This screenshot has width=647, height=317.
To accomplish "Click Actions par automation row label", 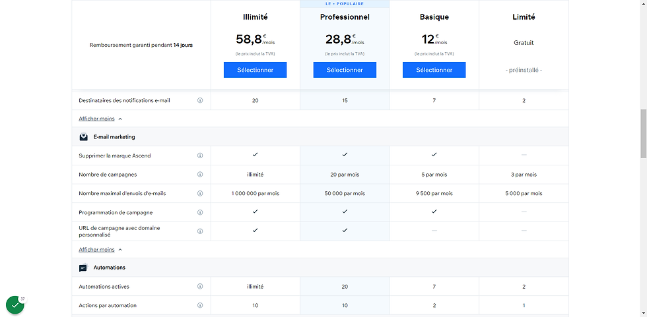I will point(108,306).
